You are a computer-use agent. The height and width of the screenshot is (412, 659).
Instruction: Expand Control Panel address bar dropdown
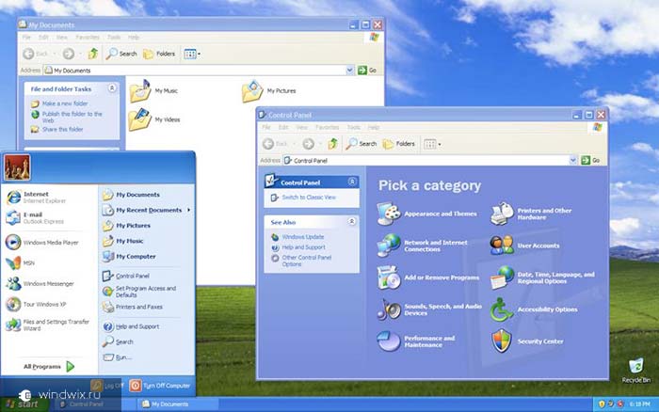572,160
